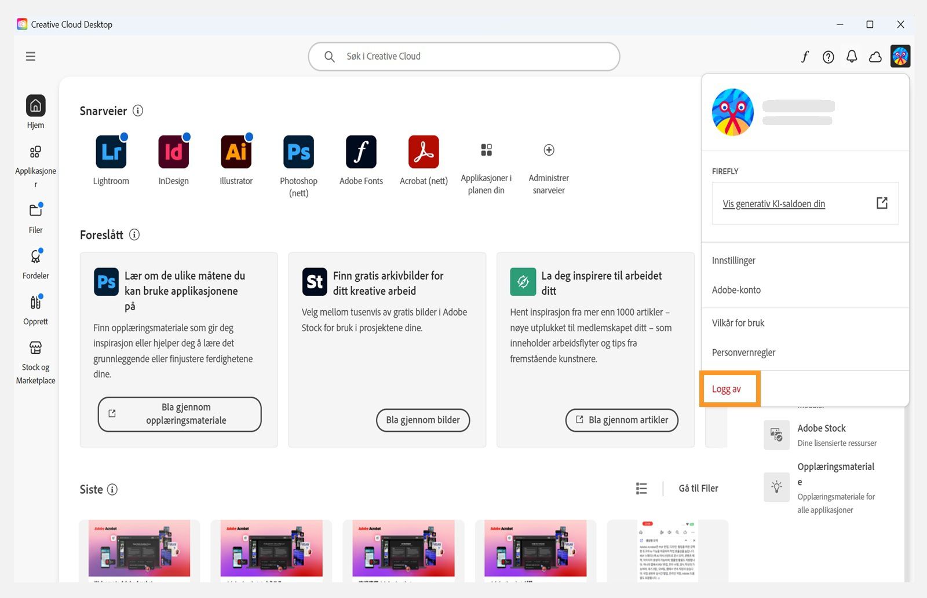This screenshot has height=598, width=927.
Task: Choose Logg av to sign out
Action: click(727, 389)
